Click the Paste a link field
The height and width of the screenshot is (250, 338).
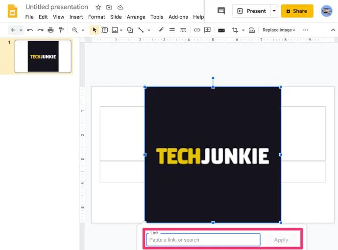203,240
